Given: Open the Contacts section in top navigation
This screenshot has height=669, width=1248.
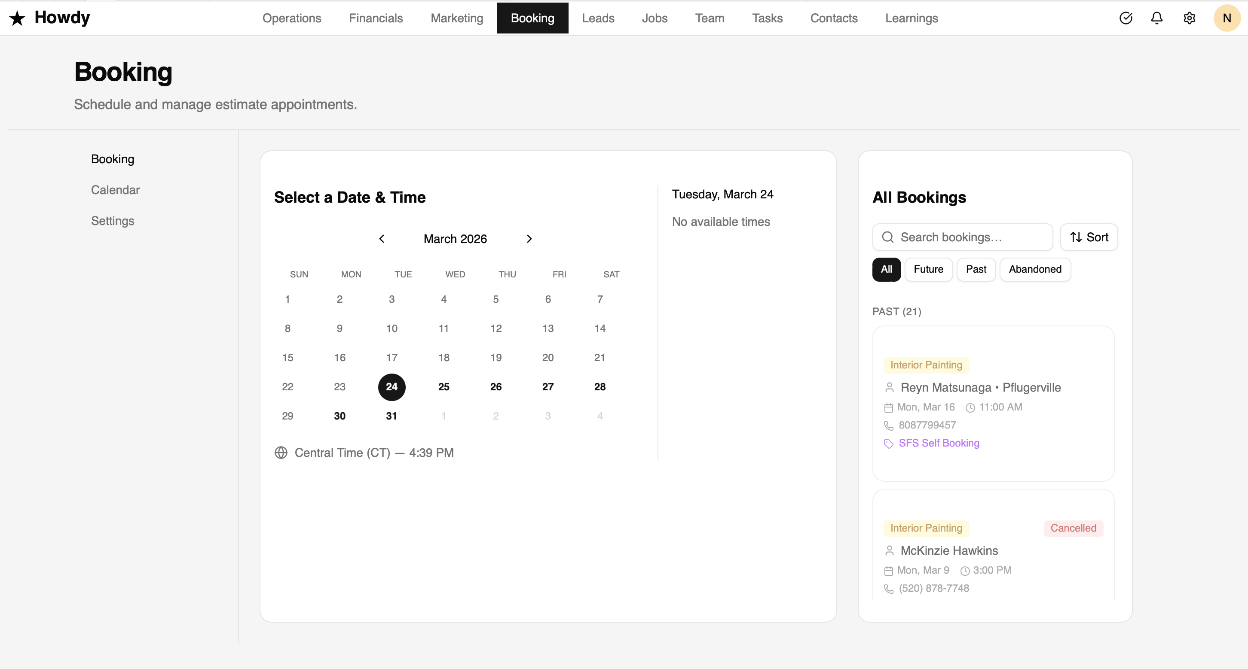Looking at the screenshot, I should coord(834,18).
